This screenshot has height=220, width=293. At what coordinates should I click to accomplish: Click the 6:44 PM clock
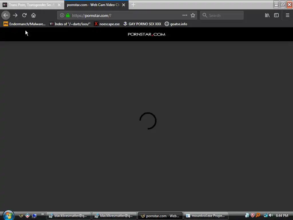point(282,215)
